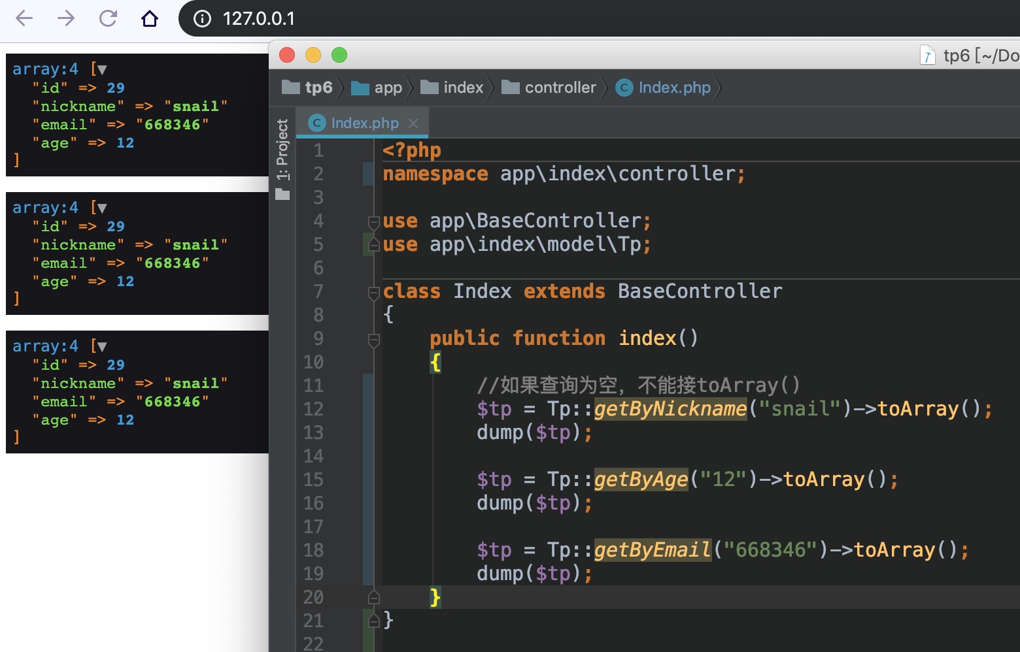The width and height of the screenshot is (1020, 652).
Task: Click age value 12 in third dump
Action: pyautogui.click(x=126, y=419)
